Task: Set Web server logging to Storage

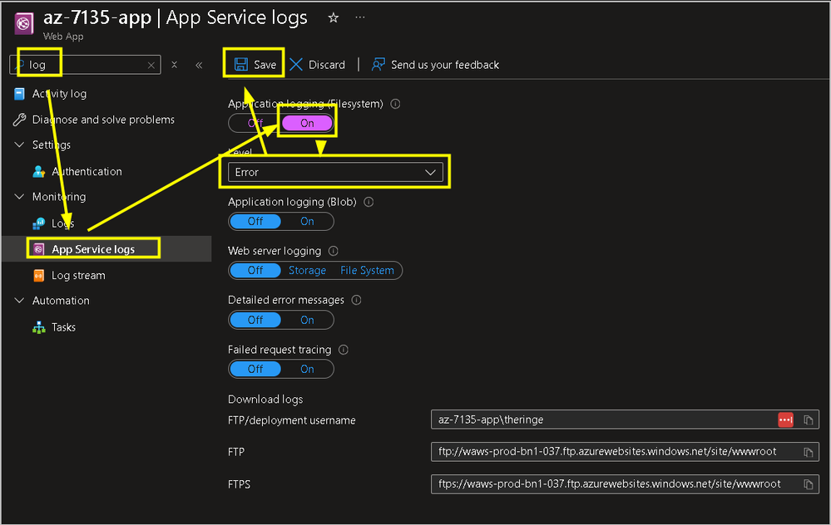Action: [308, 271]
